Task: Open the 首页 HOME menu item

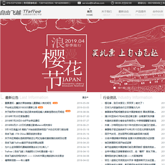Action: (89, 13)
